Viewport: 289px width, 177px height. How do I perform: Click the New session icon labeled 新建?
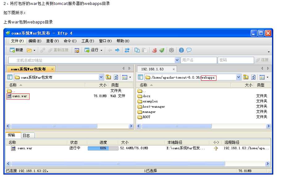click(x=16, y=50)
